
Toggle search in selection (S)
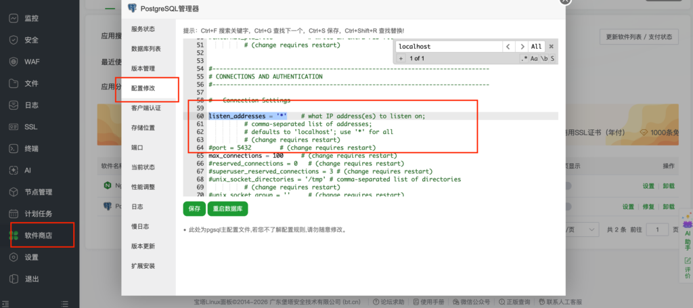pyautogui.click(x=552, y=58)
